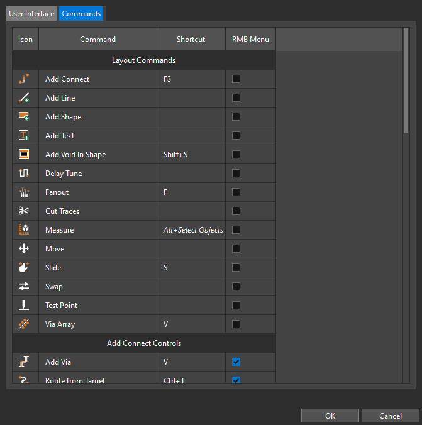Image resolution: width=422 pixels, height=425 pixels.
Task: Click the Fanout icon
Action: (24, 192)
